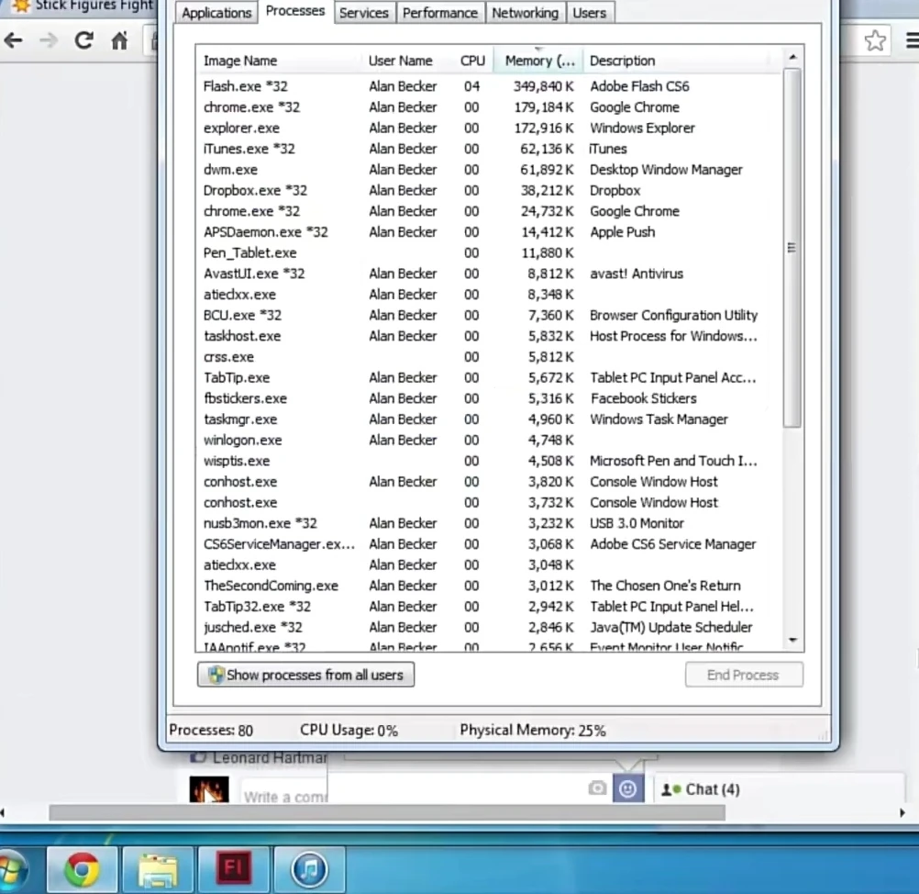Select the BCU.exe *32 process

[x=490, y=316]
